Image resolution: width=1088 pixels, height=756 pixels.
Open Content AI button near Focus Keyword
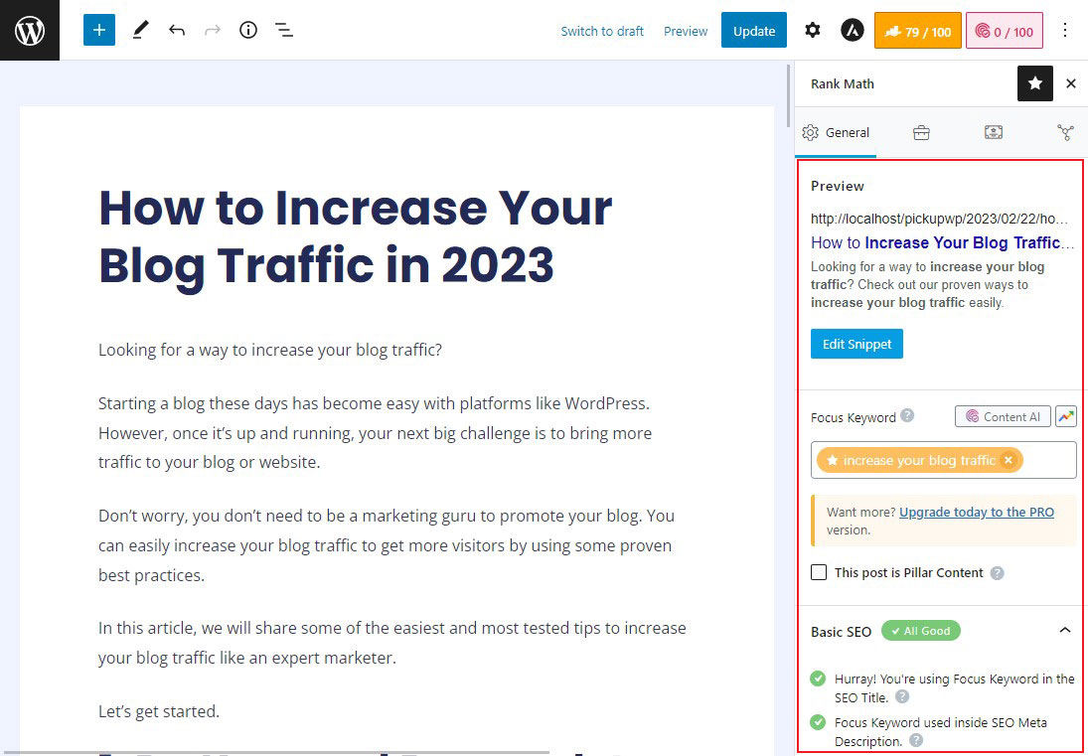pyautogui.click(x=1003, y=417)
